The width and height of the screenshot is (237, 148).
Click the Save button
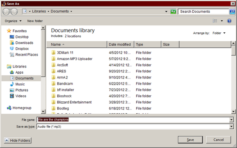tap(190, 140)
